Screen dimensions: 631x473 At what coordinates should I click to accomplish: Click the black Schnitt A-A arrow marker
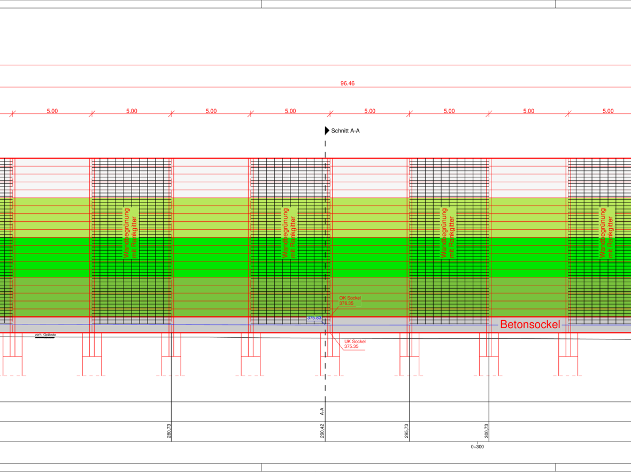click(327, 130)
